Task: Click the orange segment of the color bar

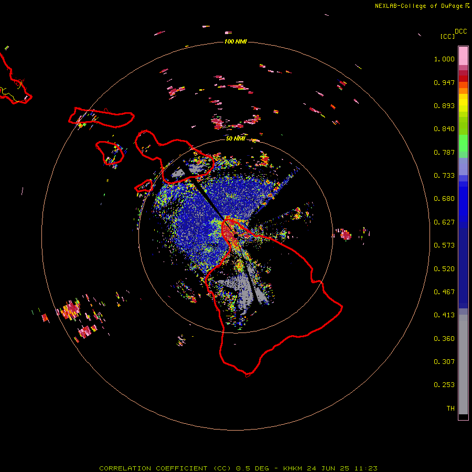Action: point(463,88)
